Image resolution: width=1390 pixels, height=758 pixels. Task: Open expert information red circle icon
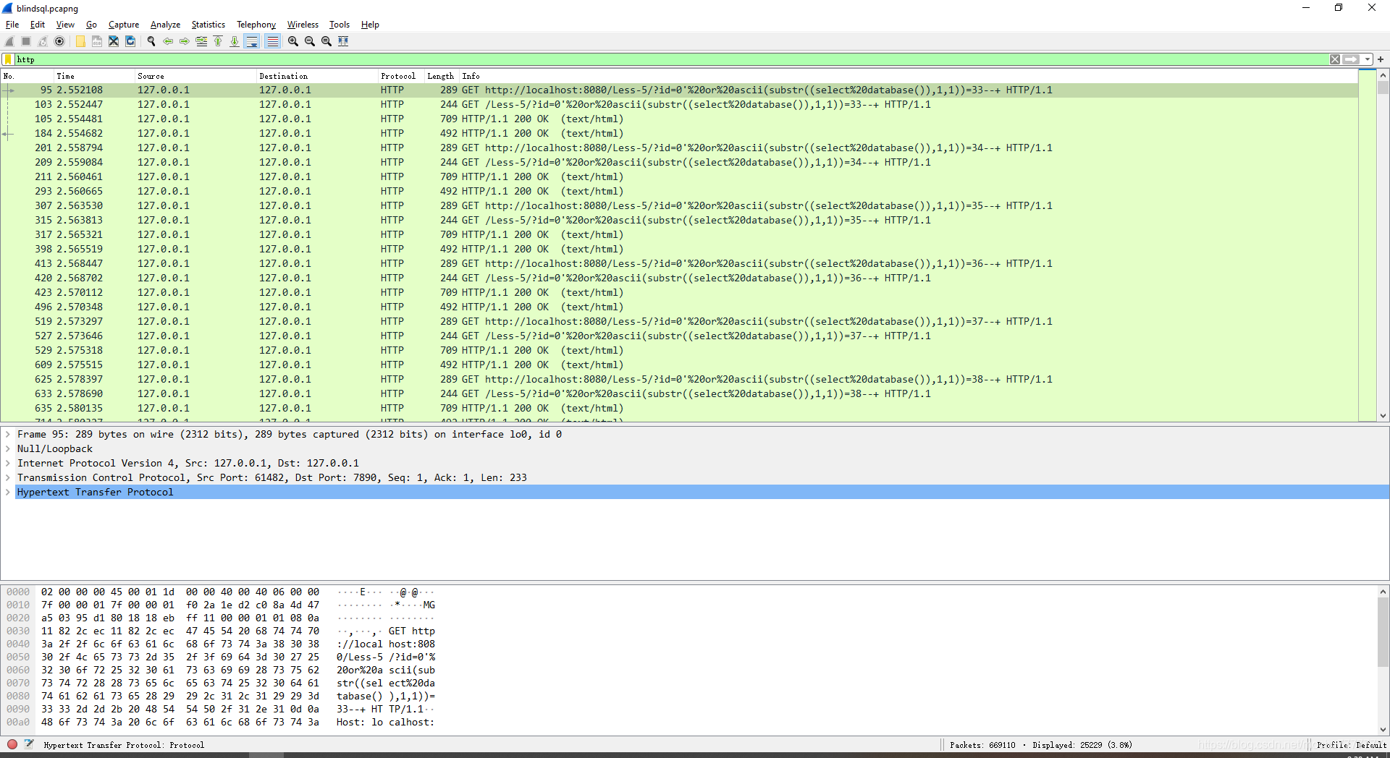pos(12,744)
